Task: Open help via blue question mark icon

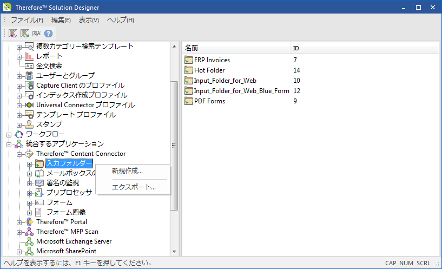Action: click(49, 34)
